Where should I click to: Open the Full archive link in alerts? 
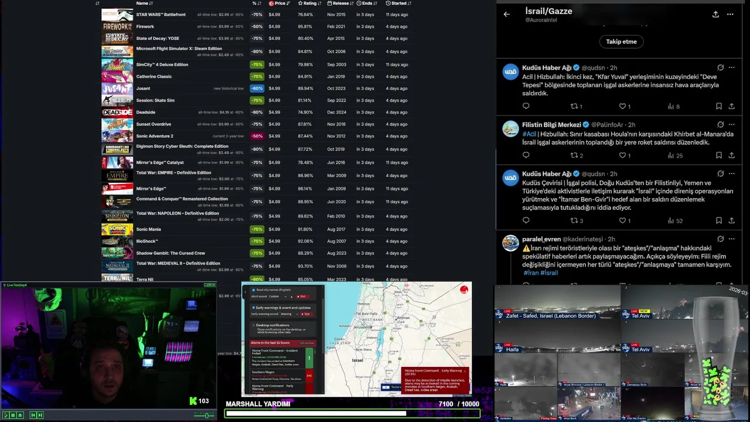306,343
